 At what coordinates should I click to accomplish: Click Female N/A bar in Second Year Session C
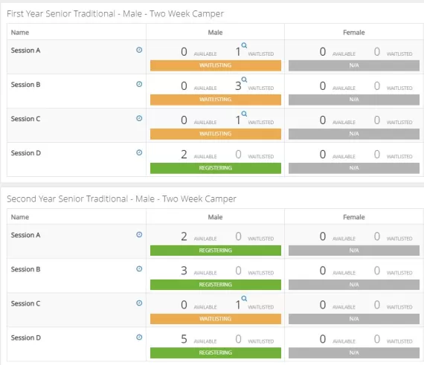coord(354,319)
